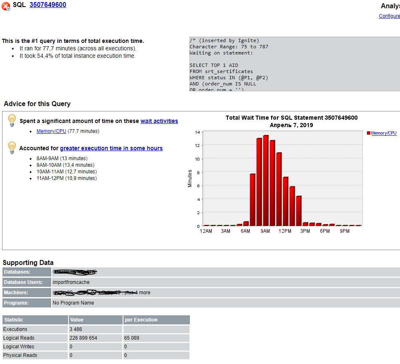Click the red SQL error status icon
Screen dimensions: 400x364
(x=6, y=6)
